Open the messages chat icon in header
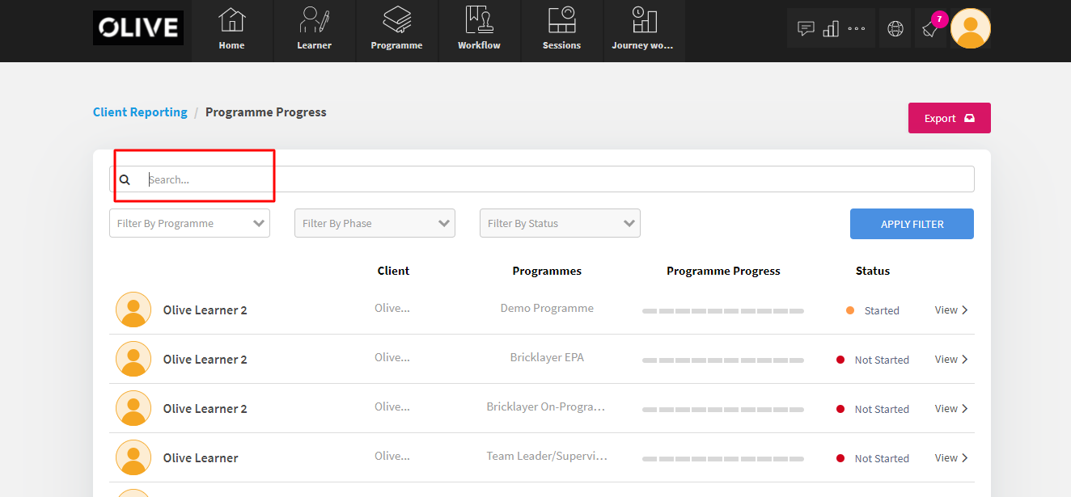This screenshot has width=1071, height=497. (805, 28)
